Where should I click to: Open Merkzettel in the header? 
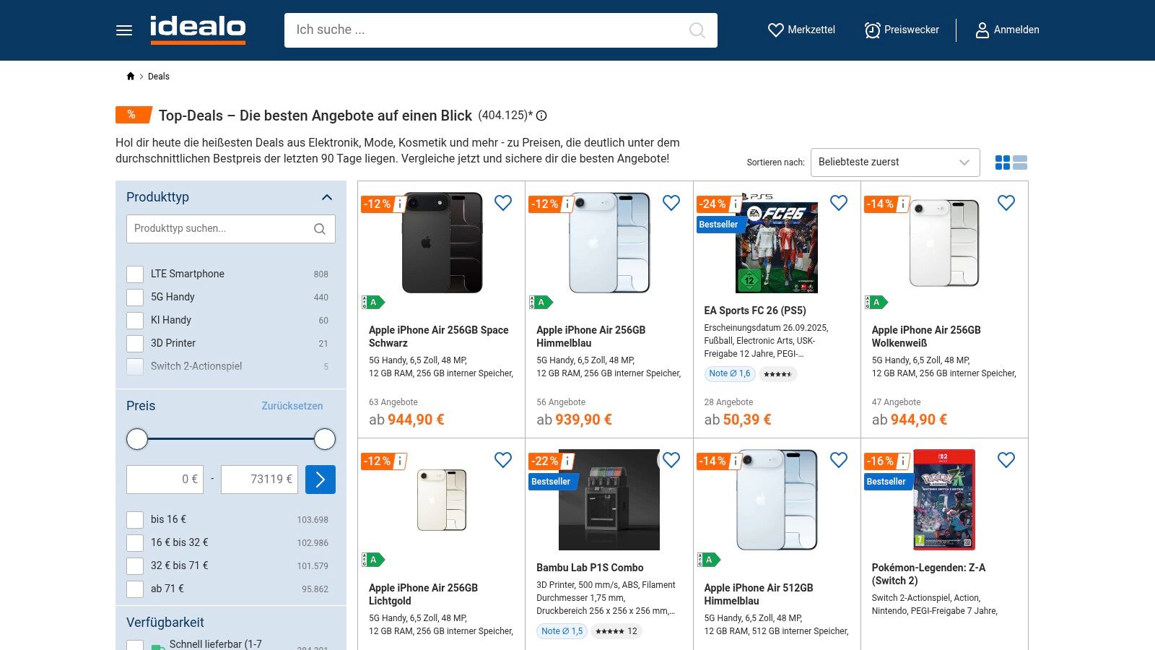pos(801,30)
